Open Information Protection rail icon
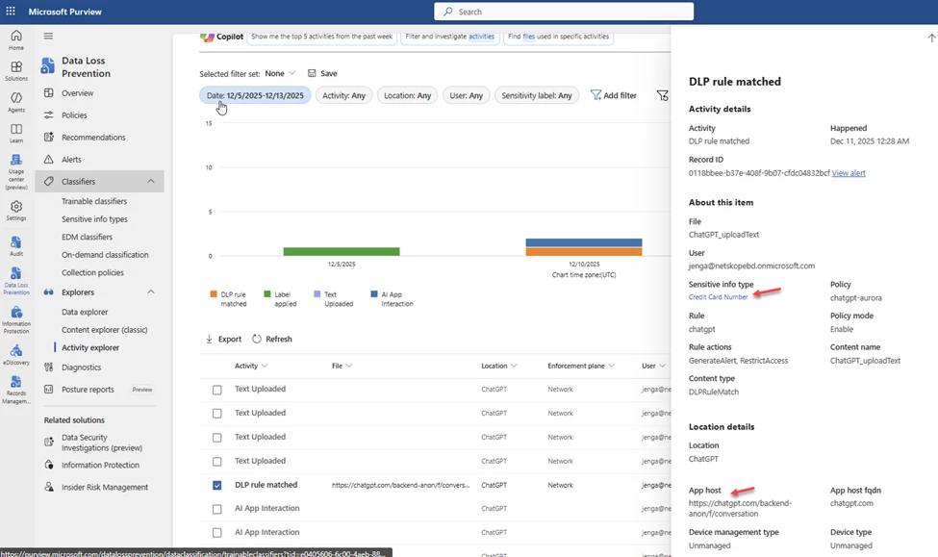Viewport: 938px width, 557px height. pos(16,313)
